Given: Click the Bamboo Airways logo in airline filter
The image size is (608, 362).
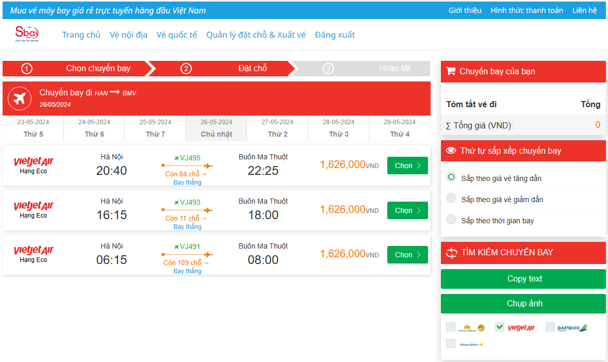Looking at the screenshot, I should pyautogui.click(x=572, y=327).
